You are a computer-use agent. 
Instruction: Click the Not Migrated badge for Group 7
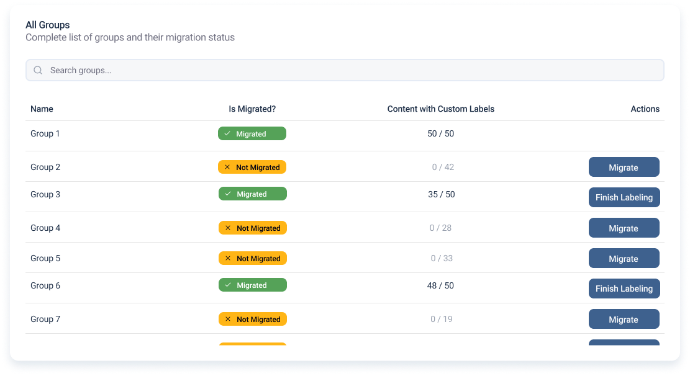[x=253, y=319]
